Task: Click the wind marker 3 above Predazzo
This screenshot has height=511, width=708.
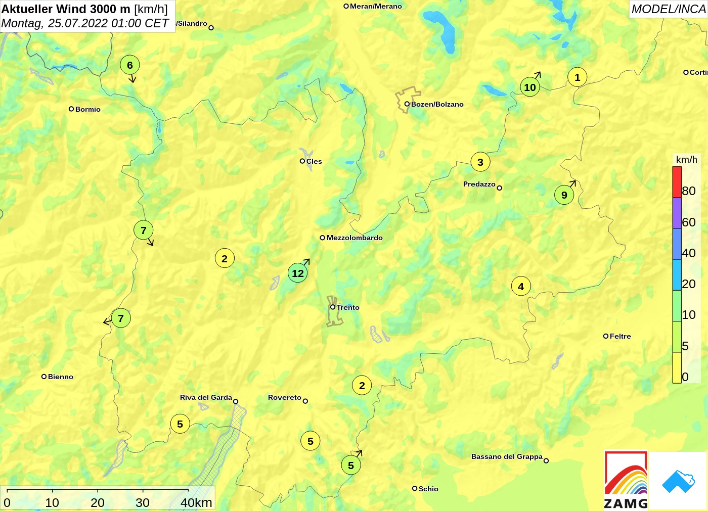Action: click(x=480, y=162)
